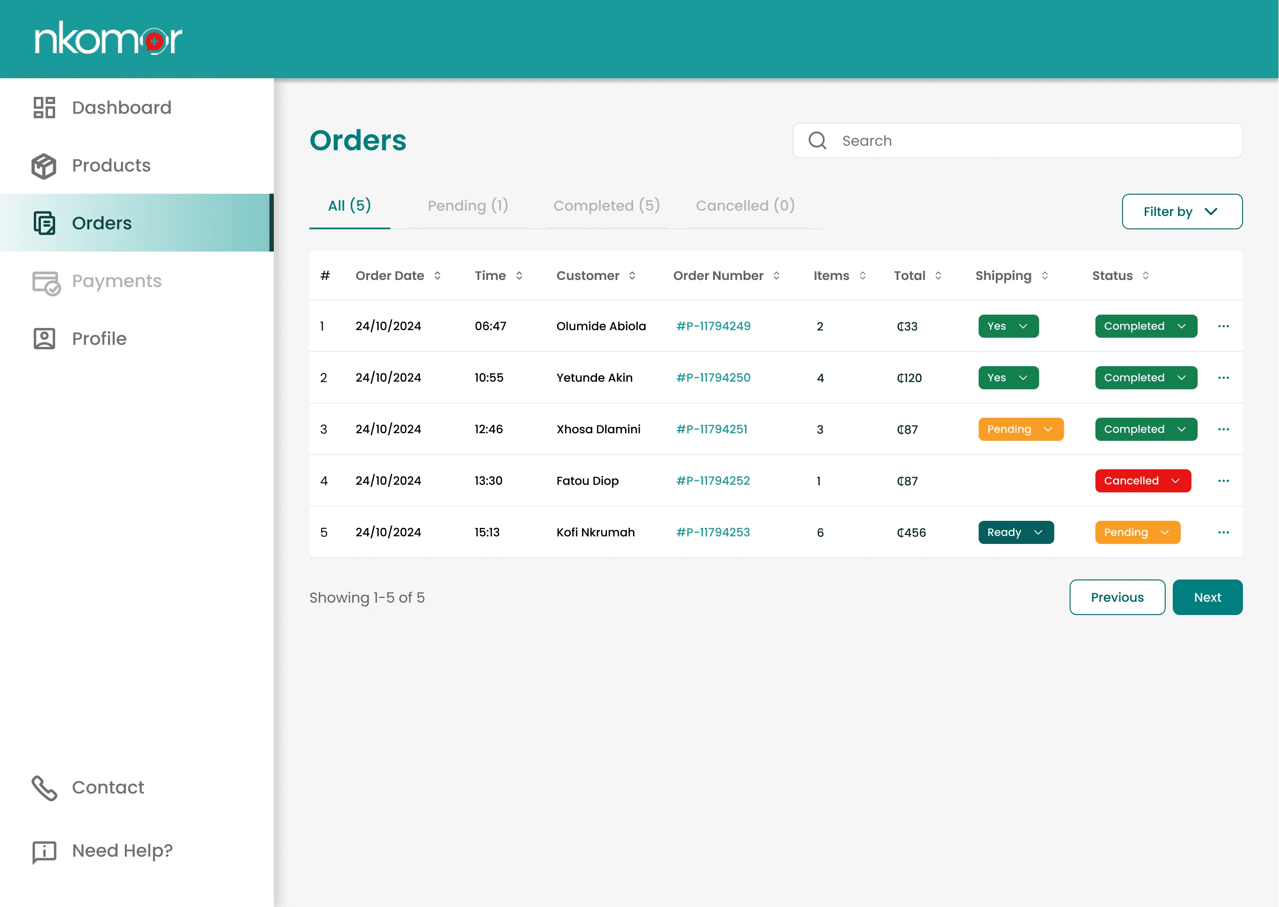Image resolution: width=1279 pixels, height=907 pixels.
Task: Click the Contact phone icon
Action: (44, 788)
